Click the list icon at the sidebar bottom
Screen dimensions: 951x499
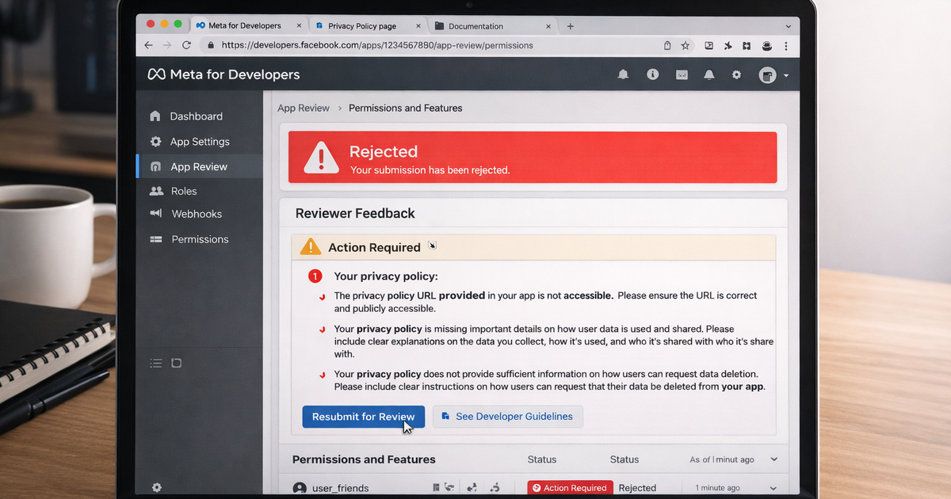coord(156,363)
